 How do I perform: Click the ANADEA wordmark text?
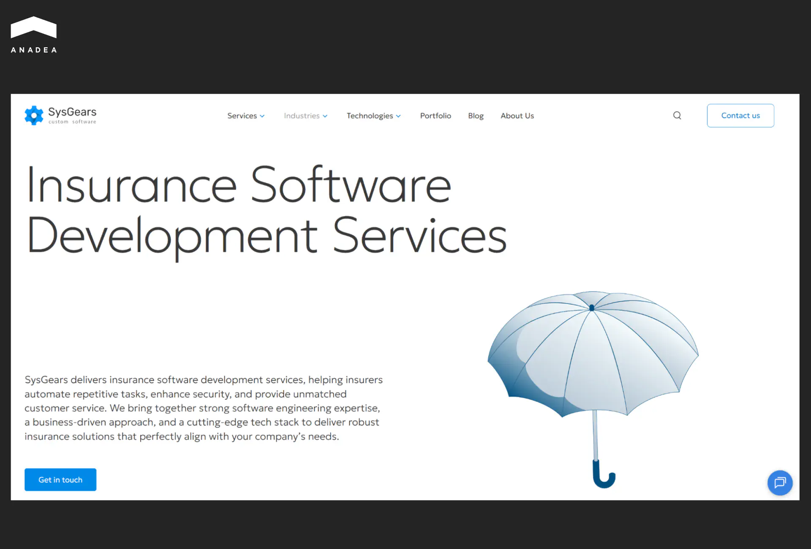pyautogui.click(x=34, y=50)
